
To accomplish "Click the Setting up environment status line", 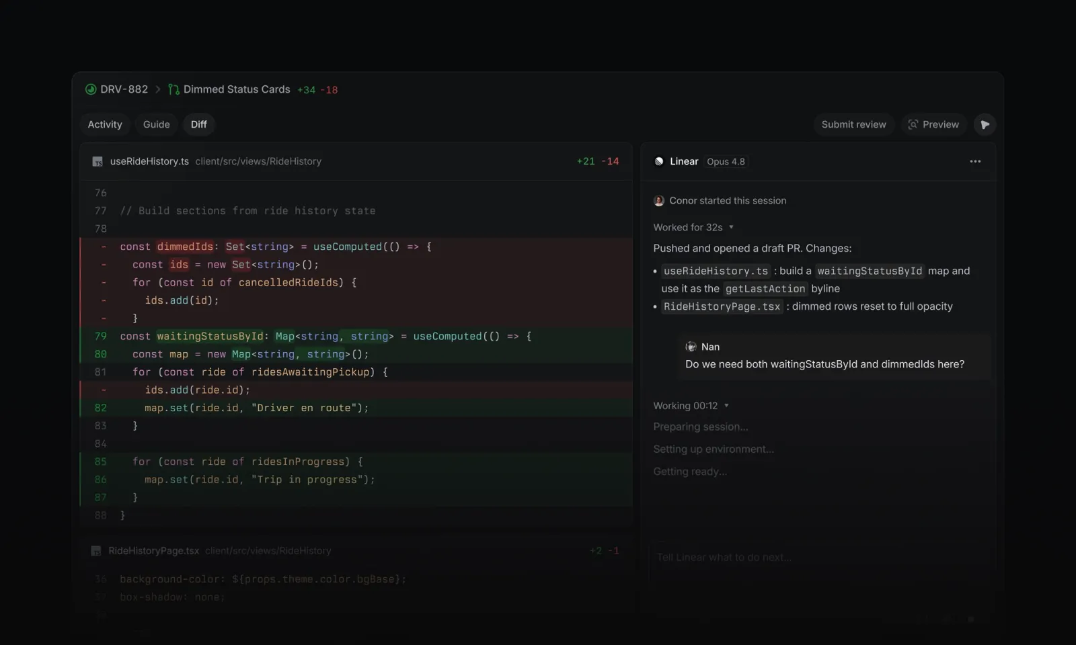I will point(714,449).
